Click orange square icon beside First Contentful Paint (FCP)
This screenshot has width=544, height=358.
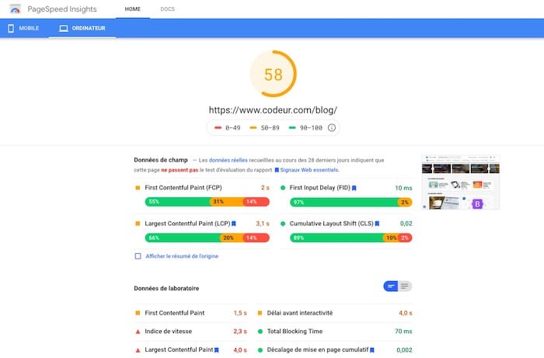[x=138, y=187]
